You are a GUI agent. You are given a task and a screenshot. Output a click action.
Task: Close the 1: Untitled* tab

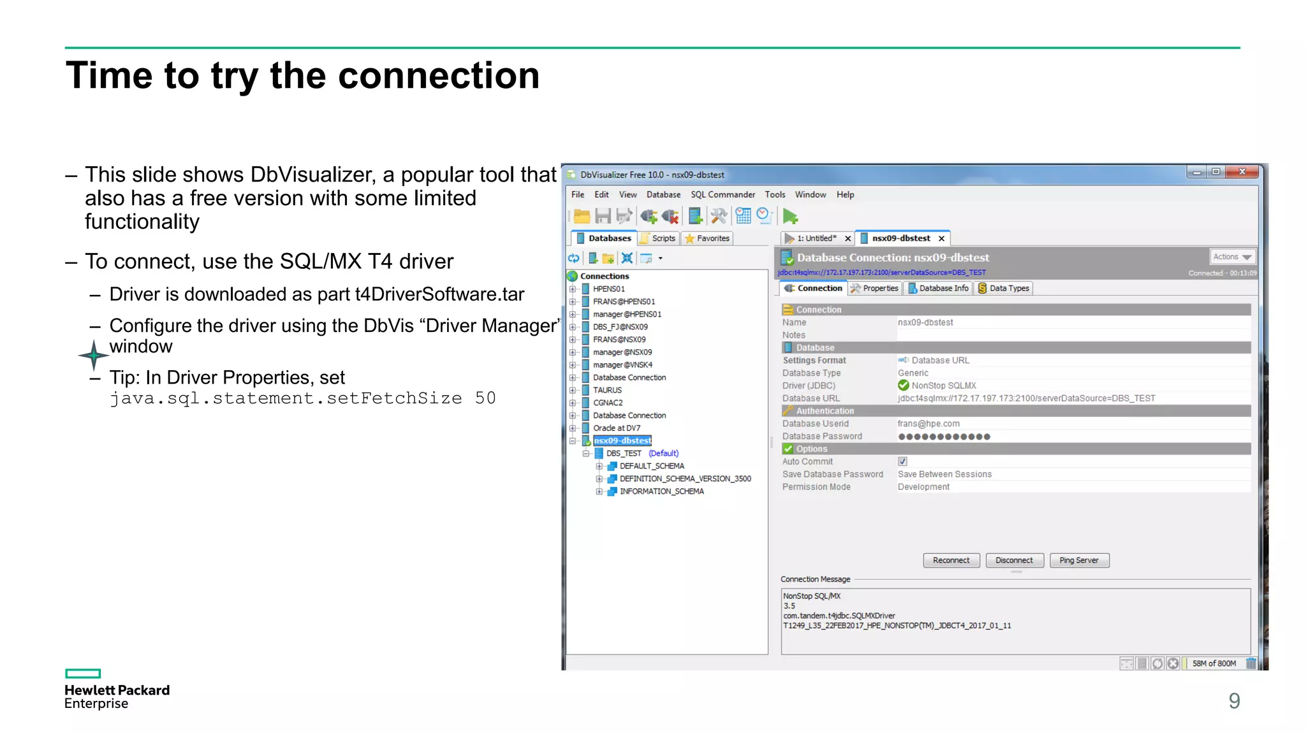(x=847, y=238)
